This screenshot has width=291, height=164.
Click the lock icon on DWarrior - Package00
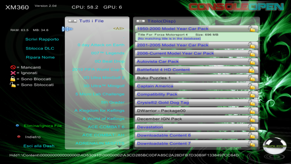pyautogui.click(x=252, y=111)
